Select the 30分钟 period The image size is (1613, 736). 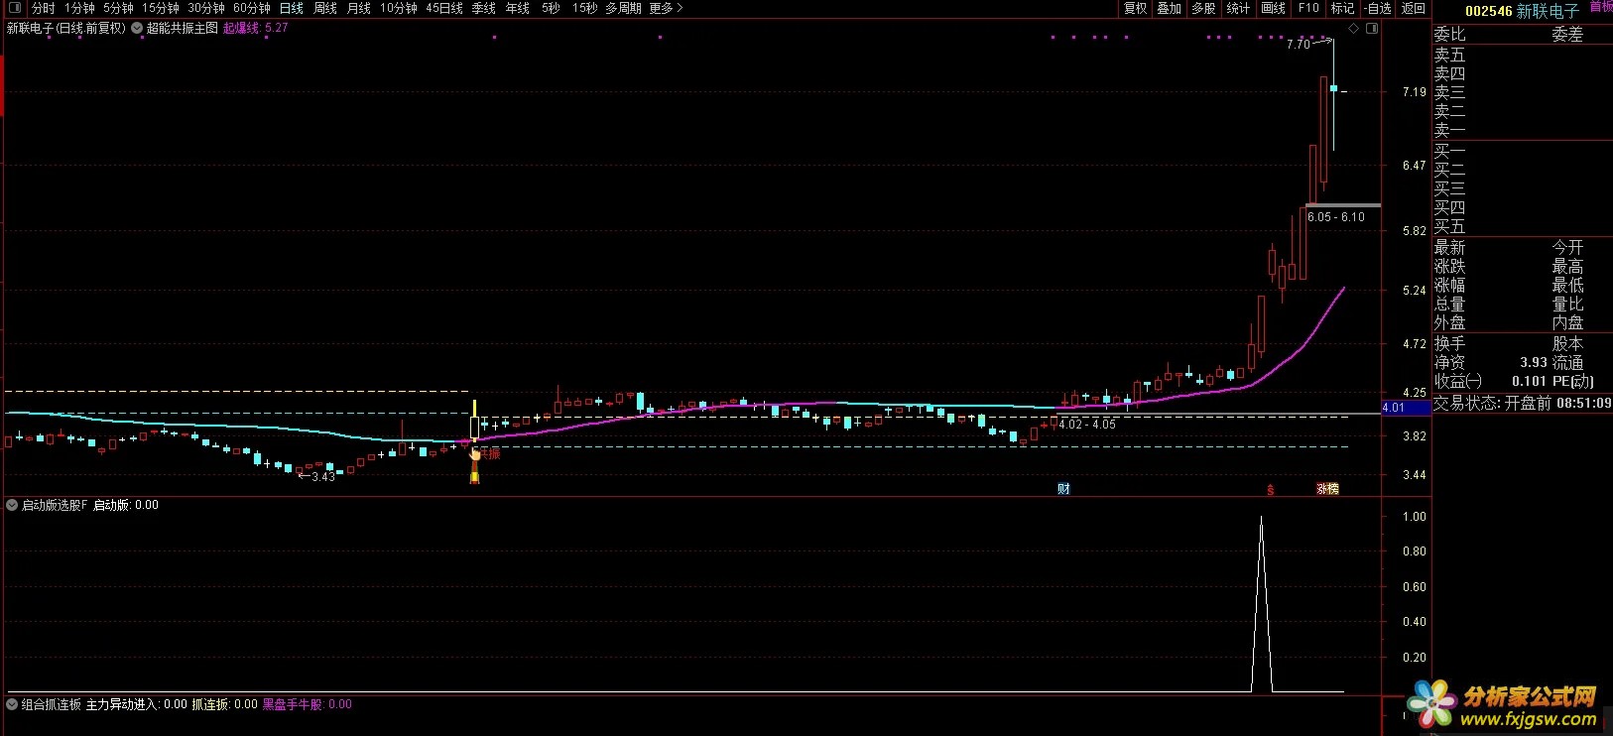[206, 8]
